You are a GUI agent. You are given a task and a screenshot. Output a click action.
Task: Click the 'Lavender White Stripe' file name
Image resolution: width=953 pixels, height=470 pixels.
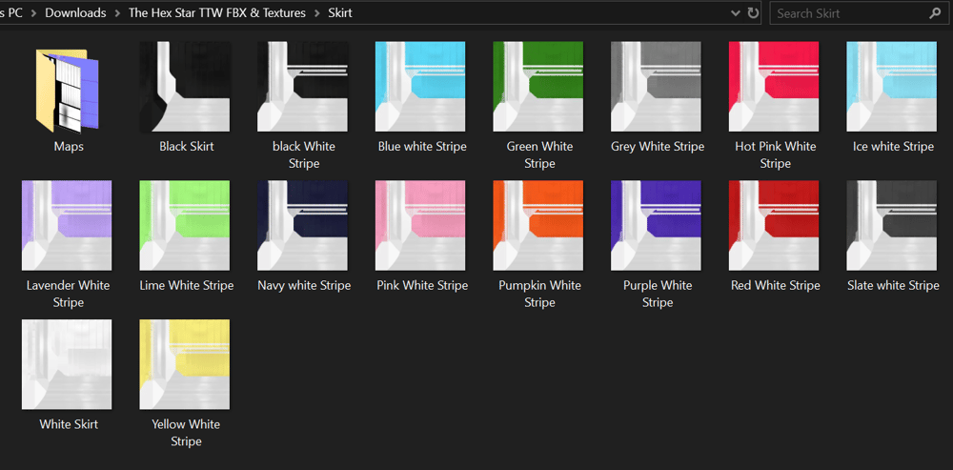click(68, 295)
